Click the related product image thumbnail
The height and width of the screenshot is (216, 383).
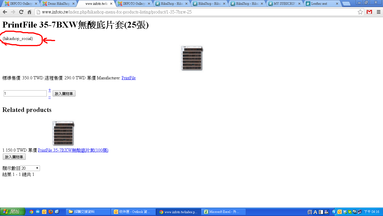(63, 133)
